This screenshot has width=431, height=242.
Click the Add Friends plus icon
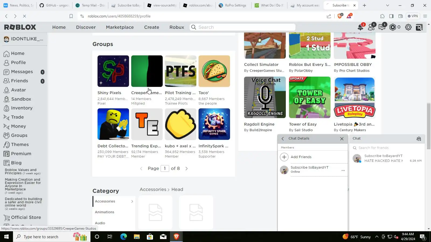point(284,157)
